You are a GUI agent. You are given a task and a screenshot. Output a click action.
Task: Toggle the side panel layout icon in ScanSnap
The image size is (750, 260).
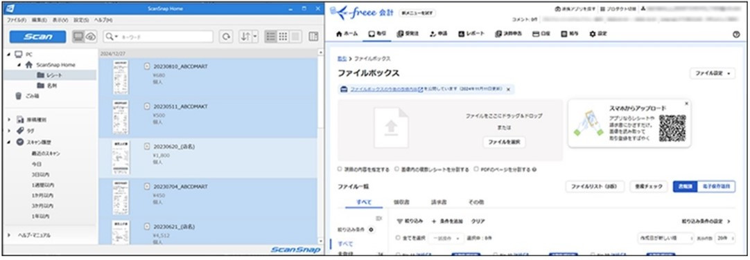[313, 37]
